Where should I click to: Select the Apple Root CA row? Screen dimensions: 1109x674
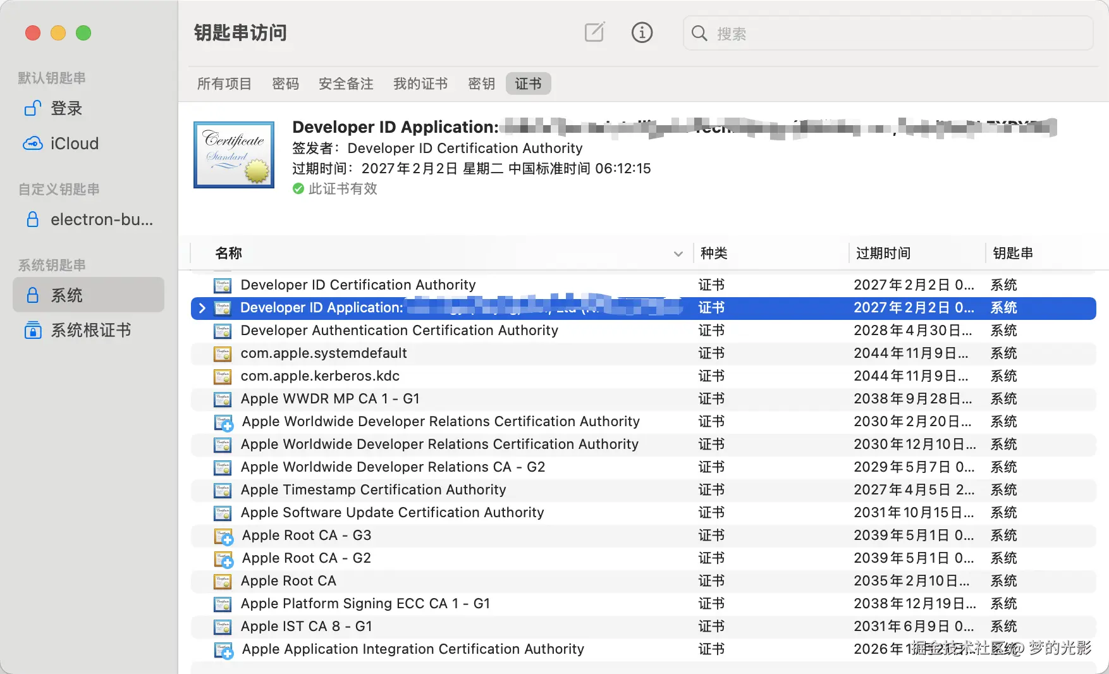pos(644,581)
